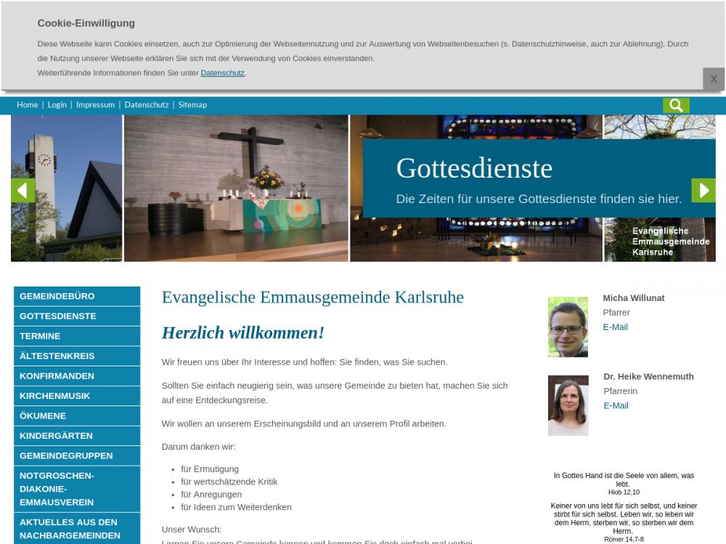Open Sitemap in top bar
This screenshot has height=544, width=726.
click(x=192, y=105)
